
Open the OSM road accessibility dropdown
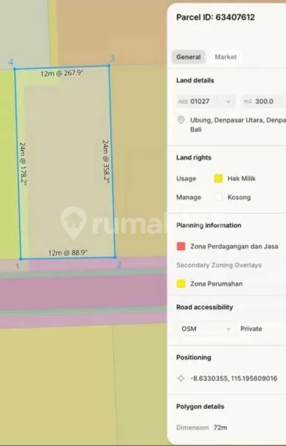(206, 329)
